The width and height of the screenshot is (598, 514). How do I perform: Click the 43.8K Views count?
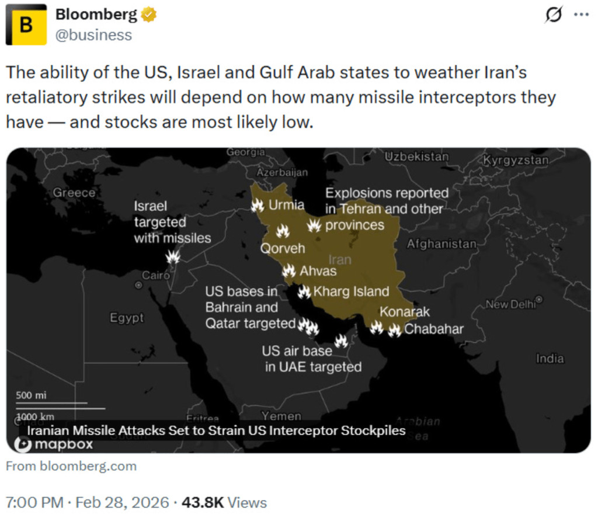pos(224,502)
